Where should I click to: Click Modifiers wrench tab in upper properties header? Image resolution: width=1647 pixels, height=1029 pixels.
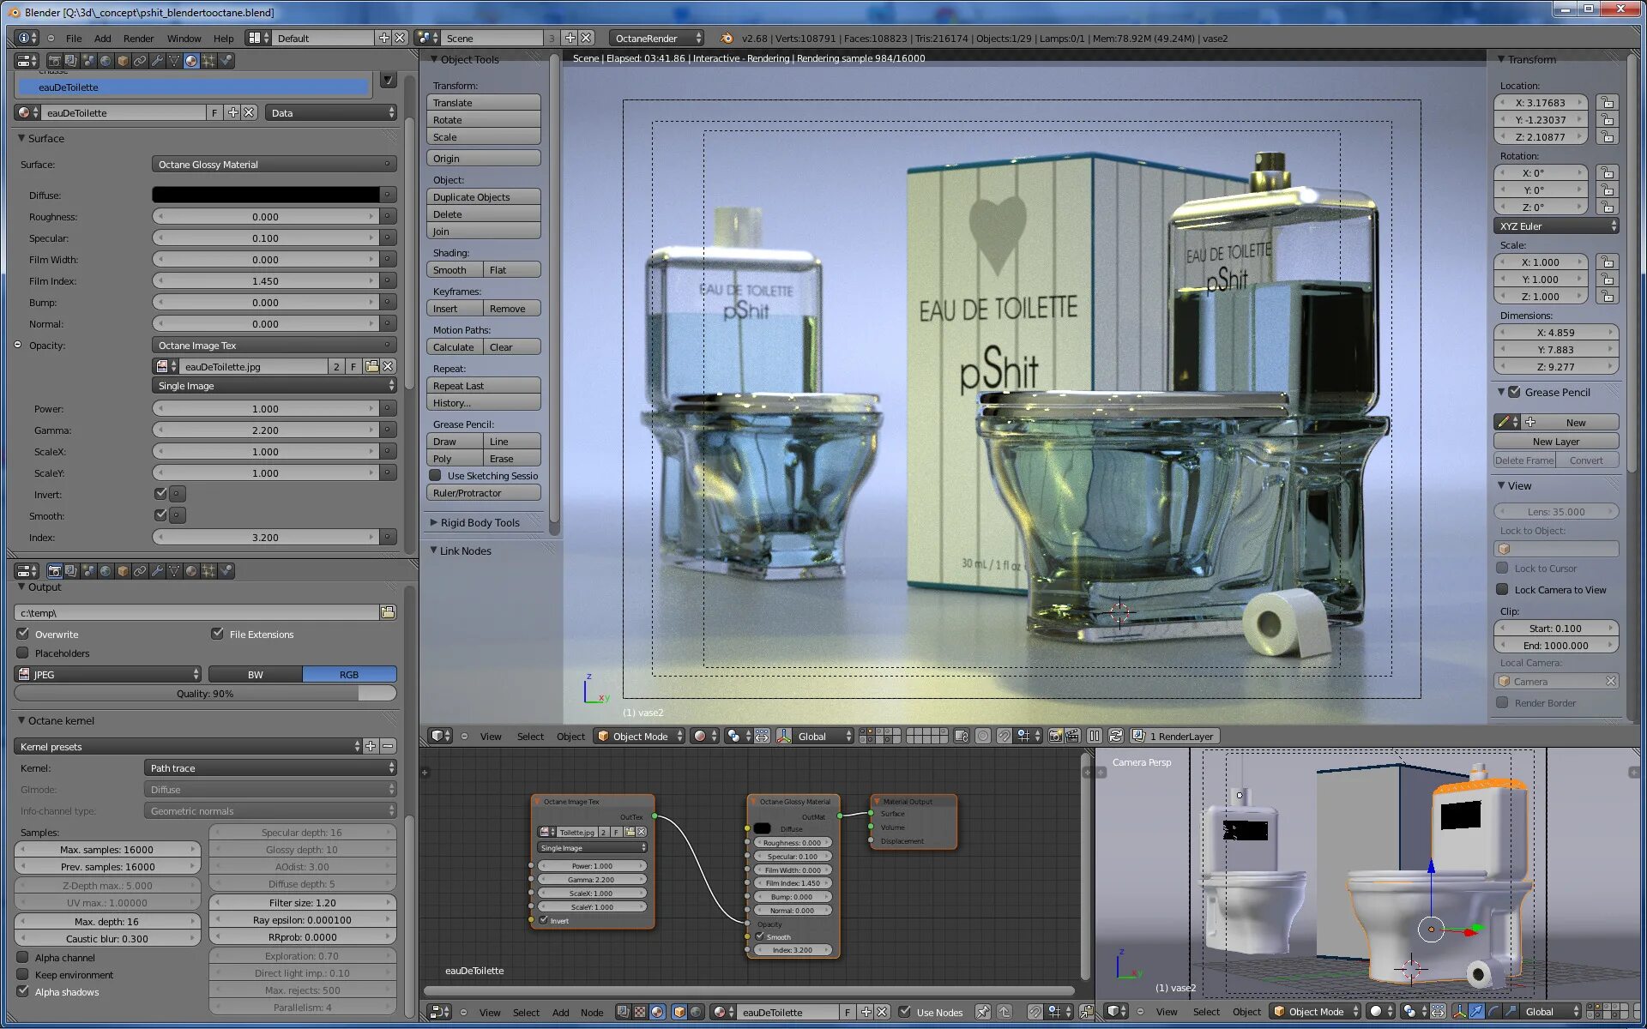point(157,61)
